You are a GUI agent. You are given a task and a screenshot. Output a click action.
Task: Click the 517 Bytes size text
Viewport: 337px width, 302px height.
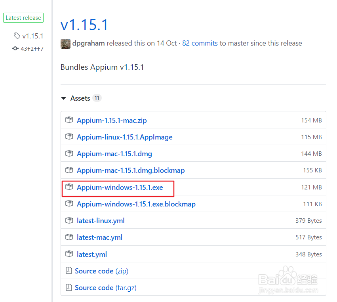pyautogui.click(x=308, y=237)
